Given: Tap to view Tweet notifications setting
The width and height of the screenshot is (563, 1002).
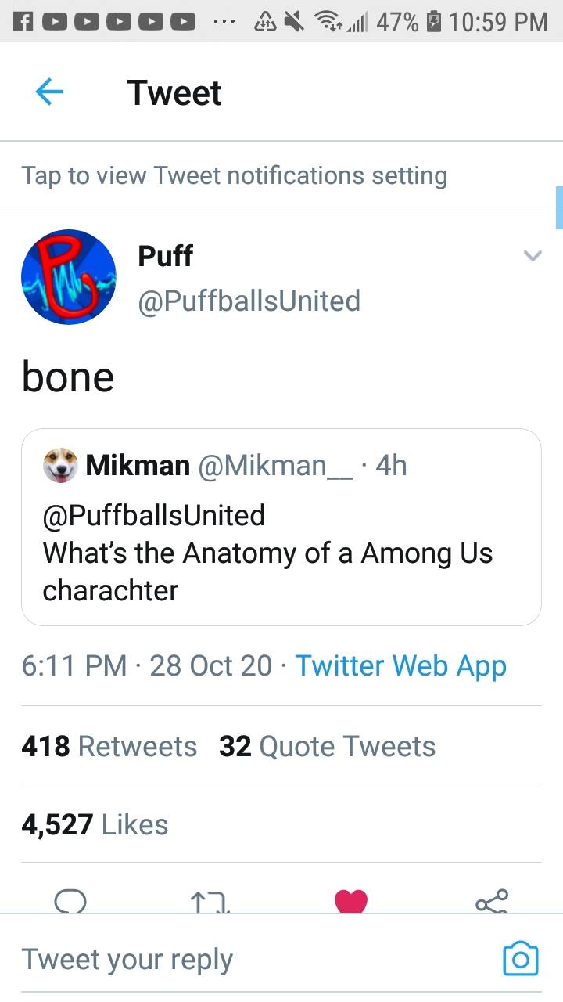Looking at the screenshot, I should [233, 175].
